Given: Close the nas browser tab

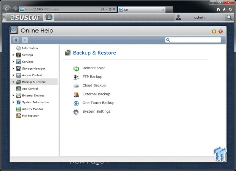Looking at the screenshot, I should pos(163,10).
